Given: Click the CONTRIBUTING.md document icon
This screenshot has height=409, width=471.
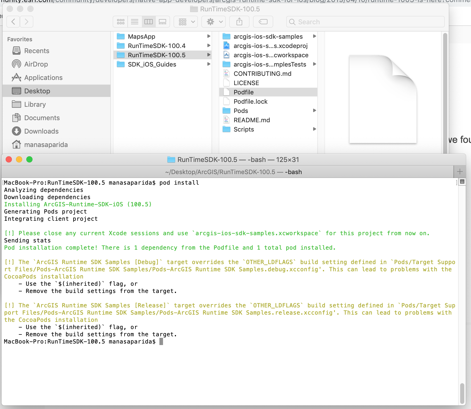Looking at the screenshot, I should 226,73.
